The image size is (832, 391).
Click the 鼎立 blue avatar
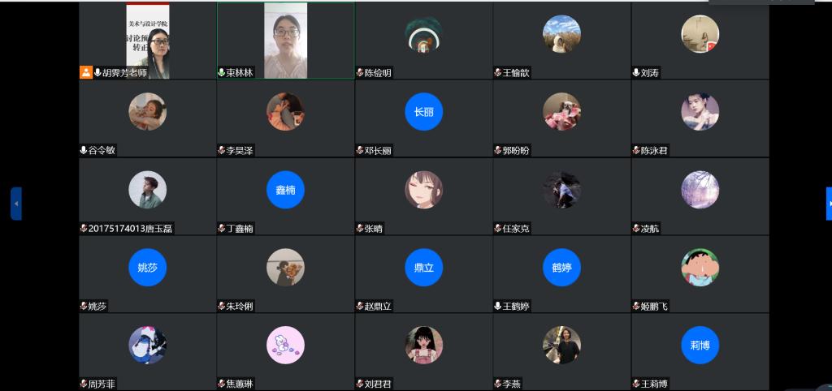[x=423, y=268]
